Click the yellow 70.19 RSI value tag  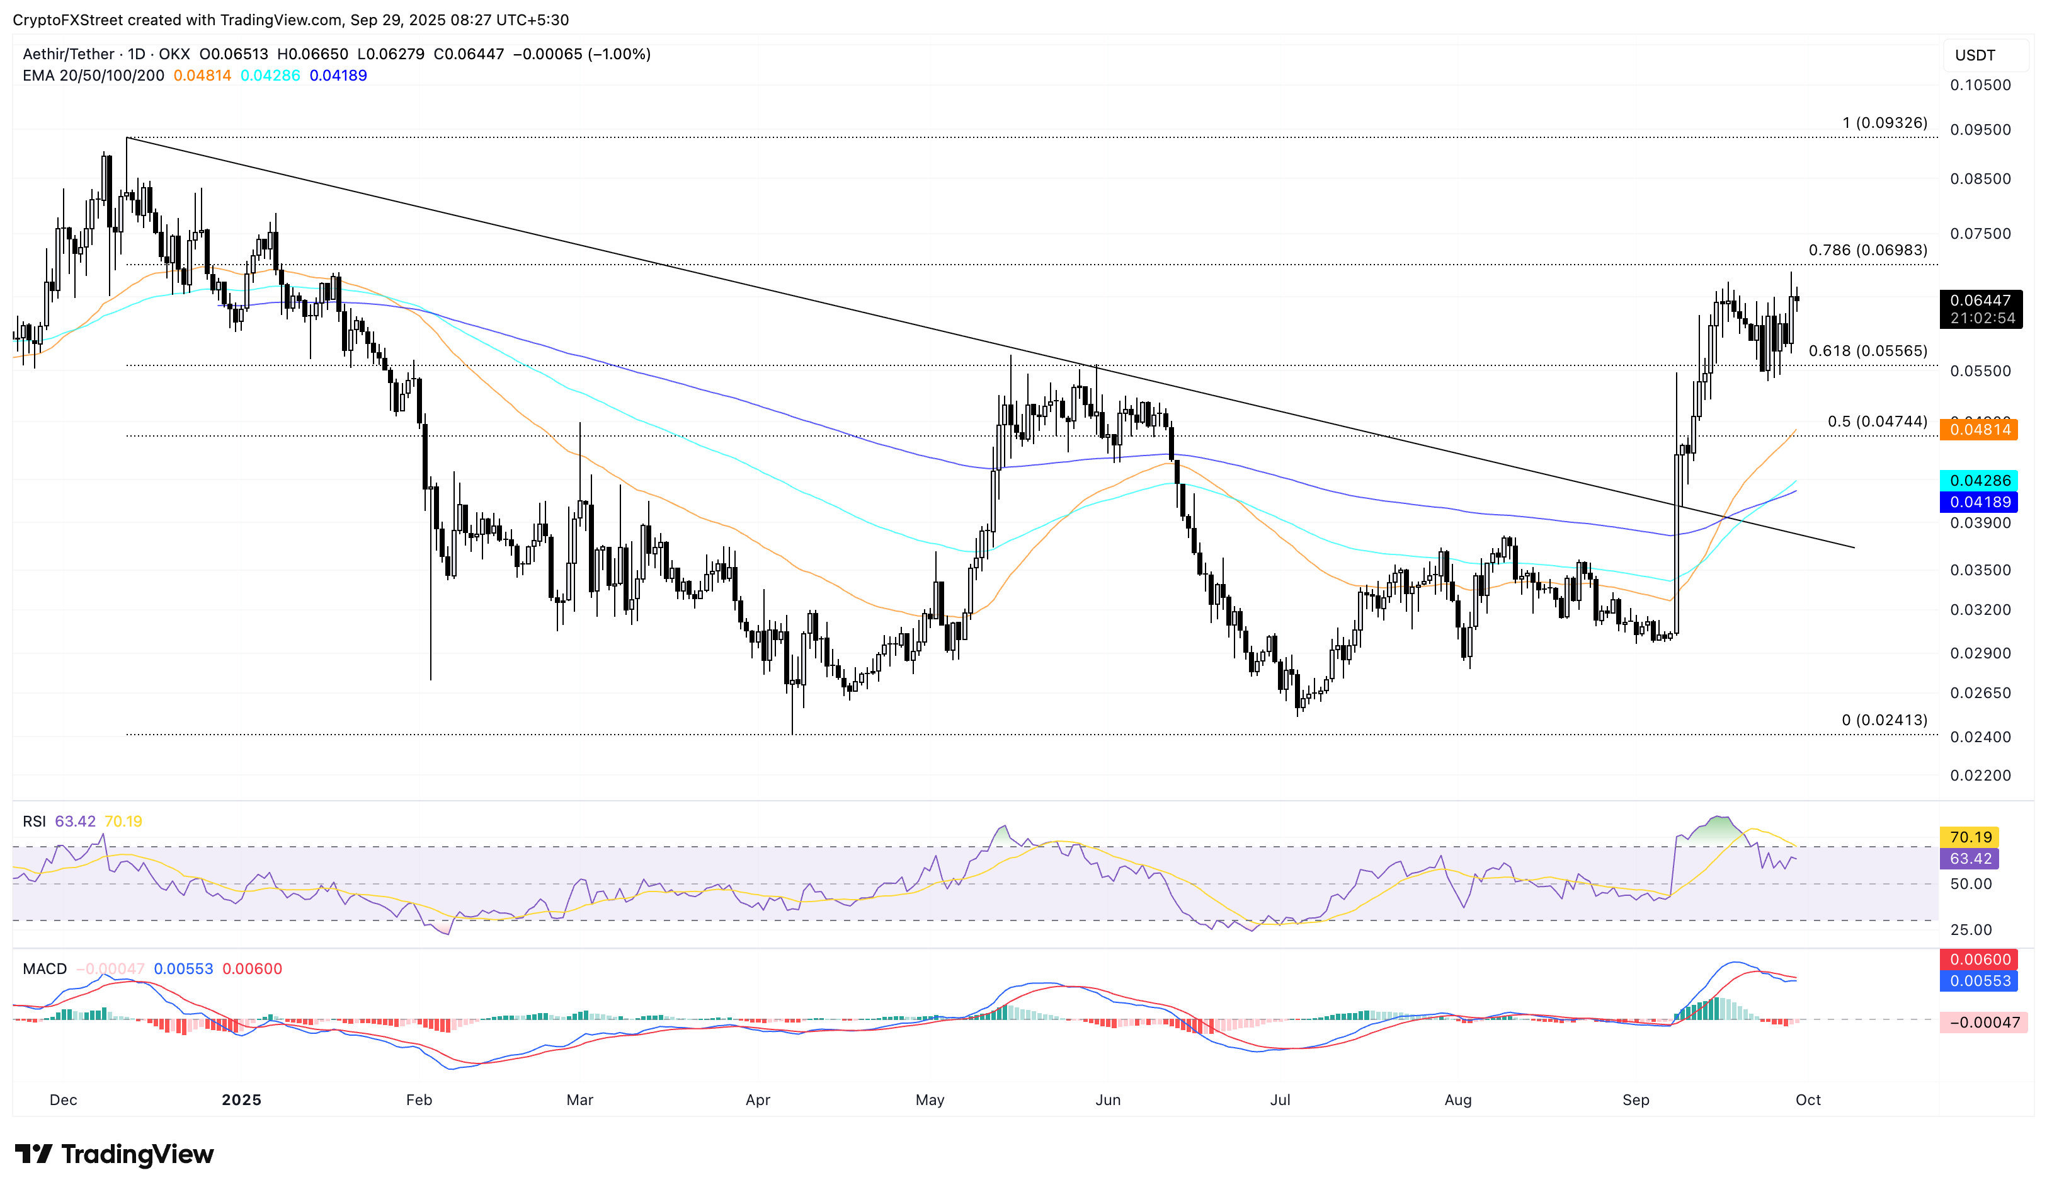tap(1970, 837)
